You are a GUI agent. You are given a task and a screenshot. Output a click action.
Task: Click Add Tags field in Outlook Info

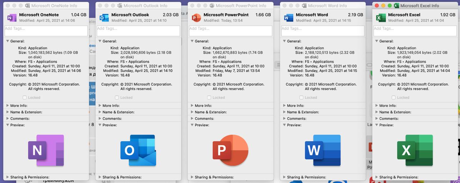click(138, 31)
